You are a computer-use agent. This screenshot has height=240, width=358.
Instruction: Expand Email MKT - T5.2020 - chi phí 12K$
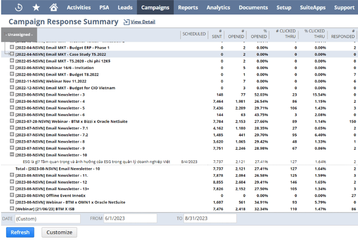[12, 61]
